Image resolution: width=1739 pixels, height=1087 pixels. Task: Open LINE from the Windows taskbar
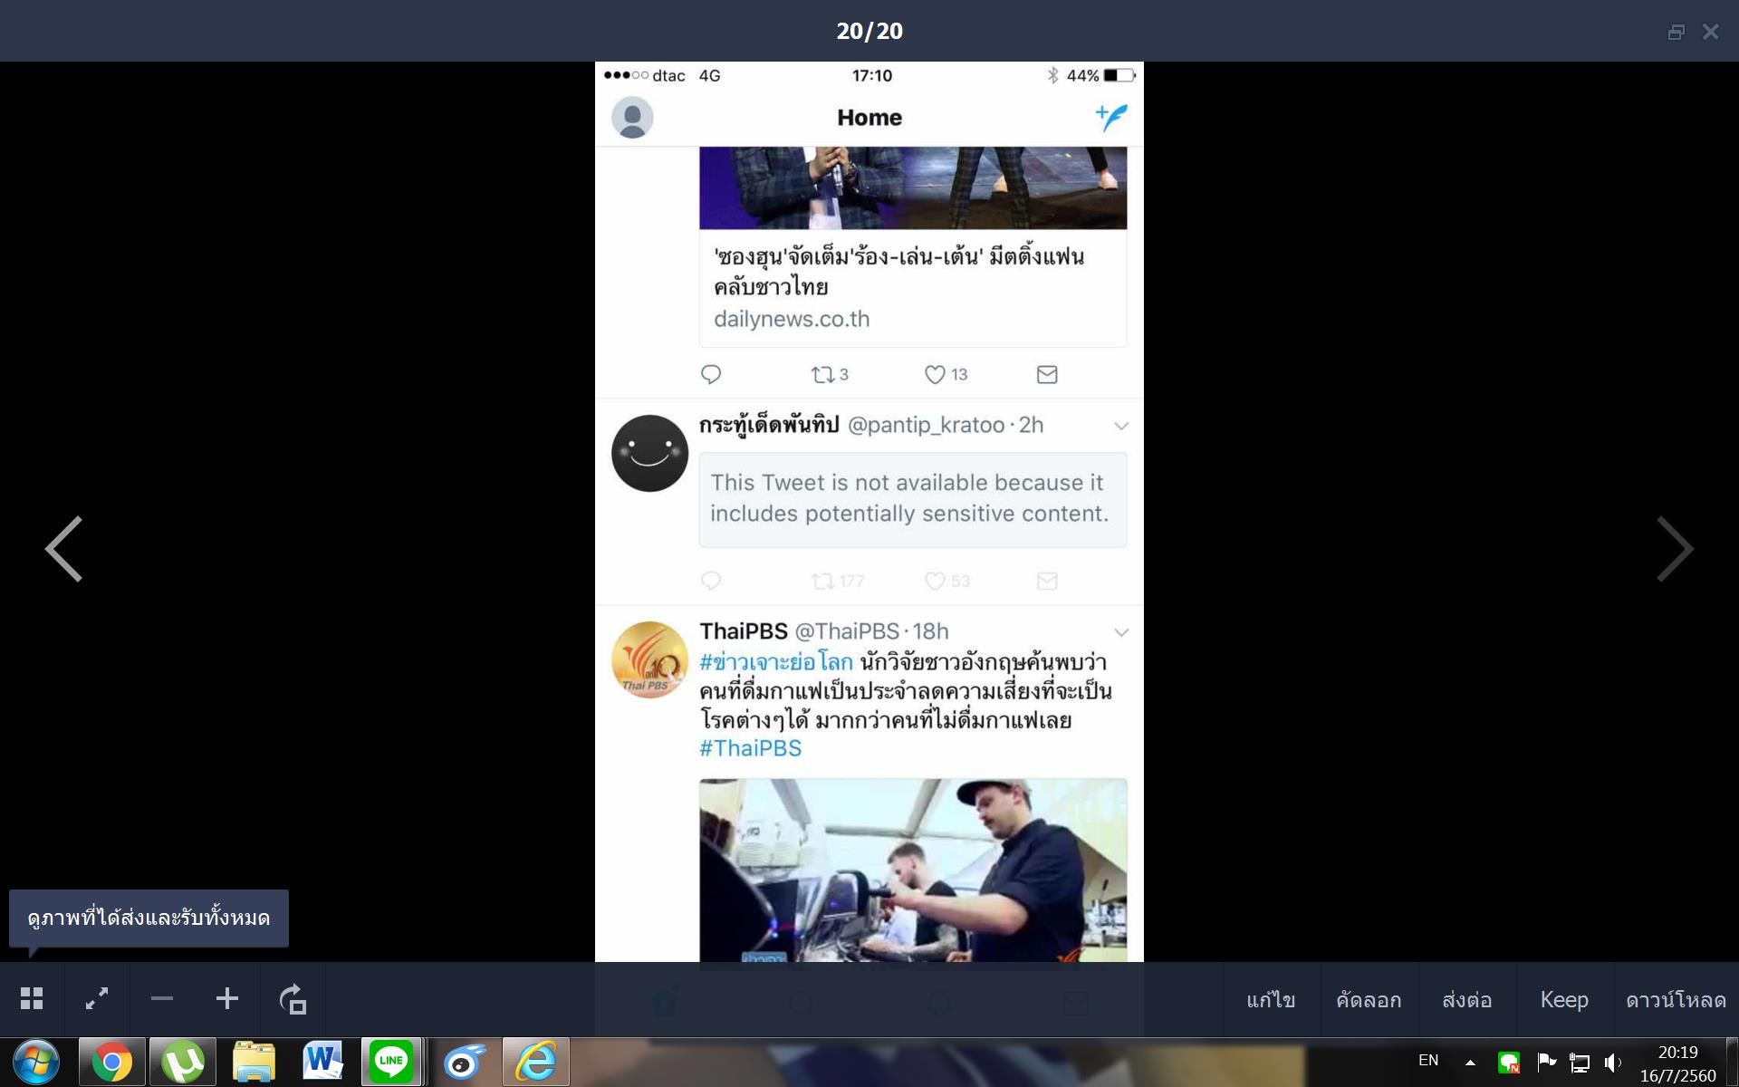point(391,1062)
